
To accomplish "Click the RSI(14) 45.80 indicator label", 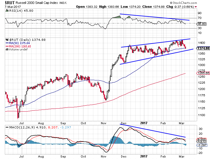I will (21, 11).
